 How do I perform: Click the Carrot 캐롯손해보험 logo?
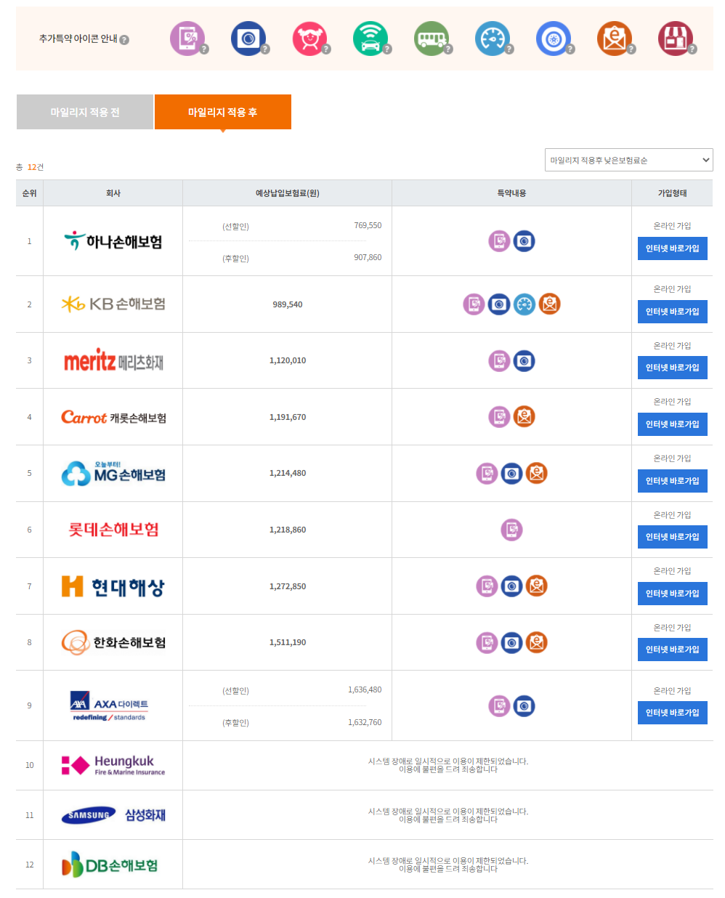point(113,417)
